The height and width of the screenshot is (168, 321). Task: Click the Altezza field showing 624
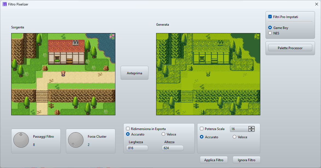[173, 148]
